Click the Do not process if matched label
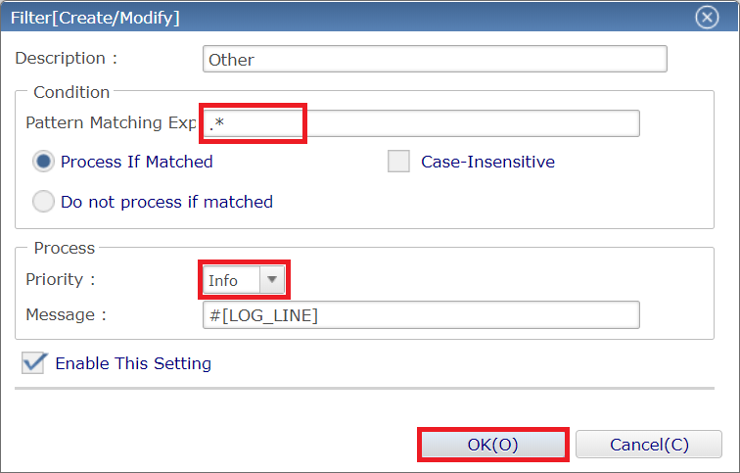Screen dimensions: 740x473 (167, 202)
